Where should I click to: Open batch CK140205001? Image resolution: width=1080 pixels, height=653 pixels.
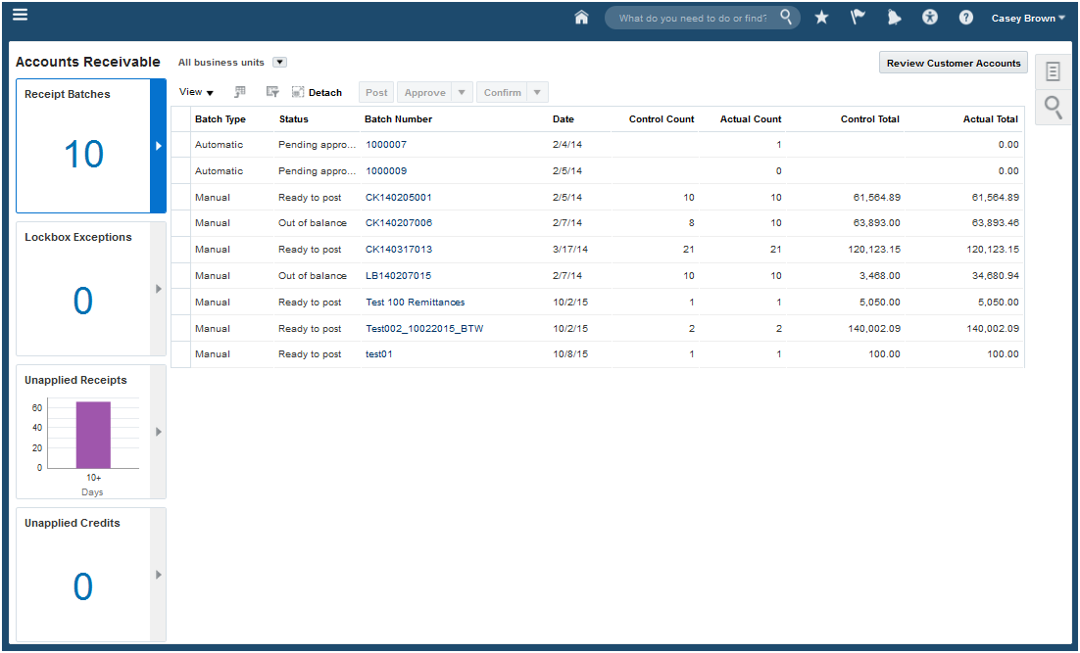point(398,197)
